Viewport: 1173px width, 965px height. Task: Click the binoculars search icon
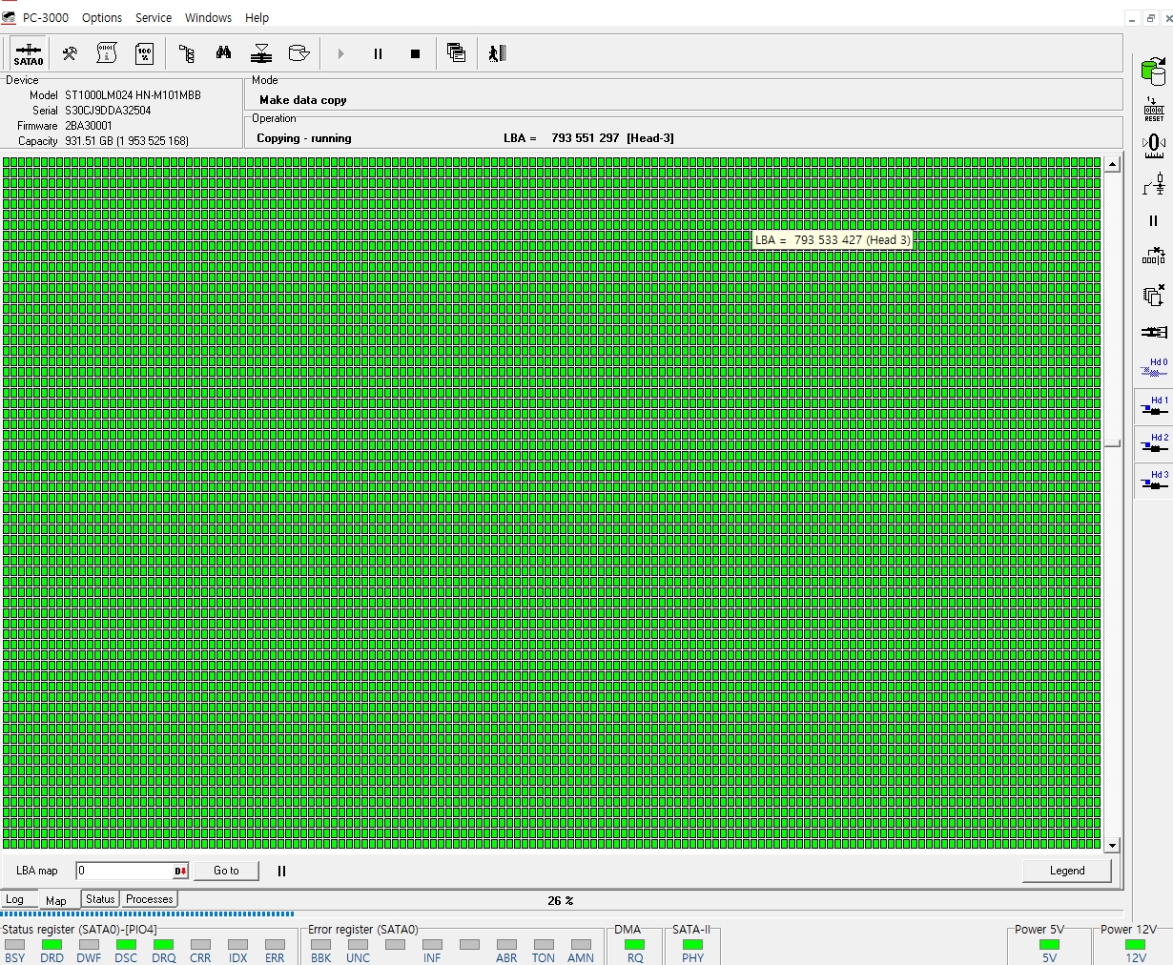pos(223,53)
